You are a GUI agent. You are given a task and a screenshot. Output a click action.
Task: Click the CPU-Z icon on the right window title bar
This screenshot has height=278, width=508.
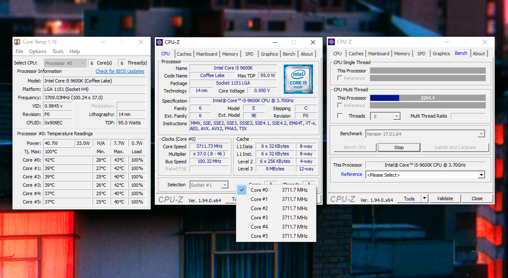click(x=331, y=41)
